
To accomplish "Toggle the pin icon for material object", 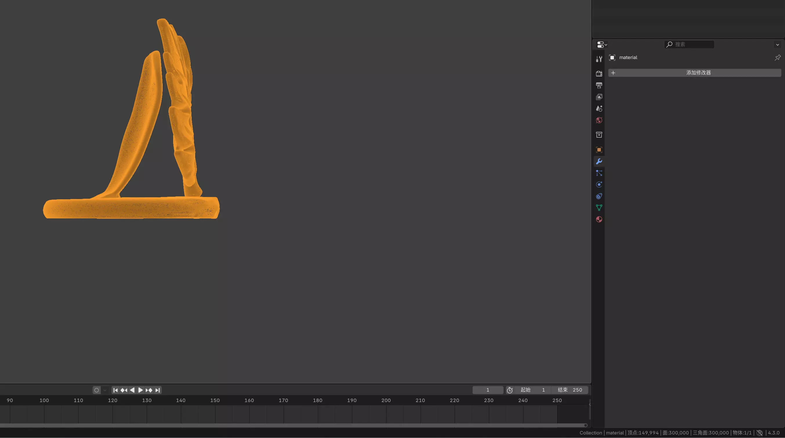I will pyautogui.click(x=777, y=58).
